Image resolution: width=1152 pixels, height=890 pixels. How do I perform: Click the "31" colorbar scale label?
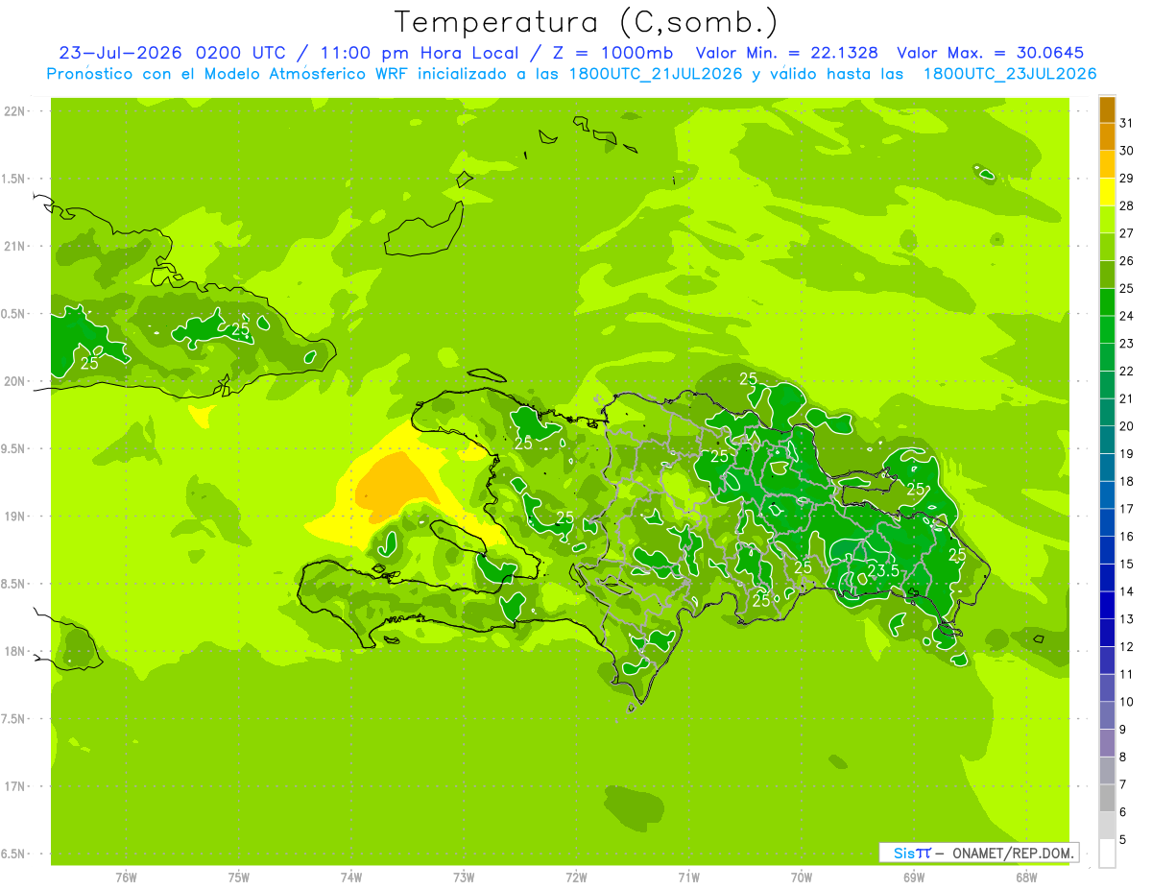pos(1126,122)
